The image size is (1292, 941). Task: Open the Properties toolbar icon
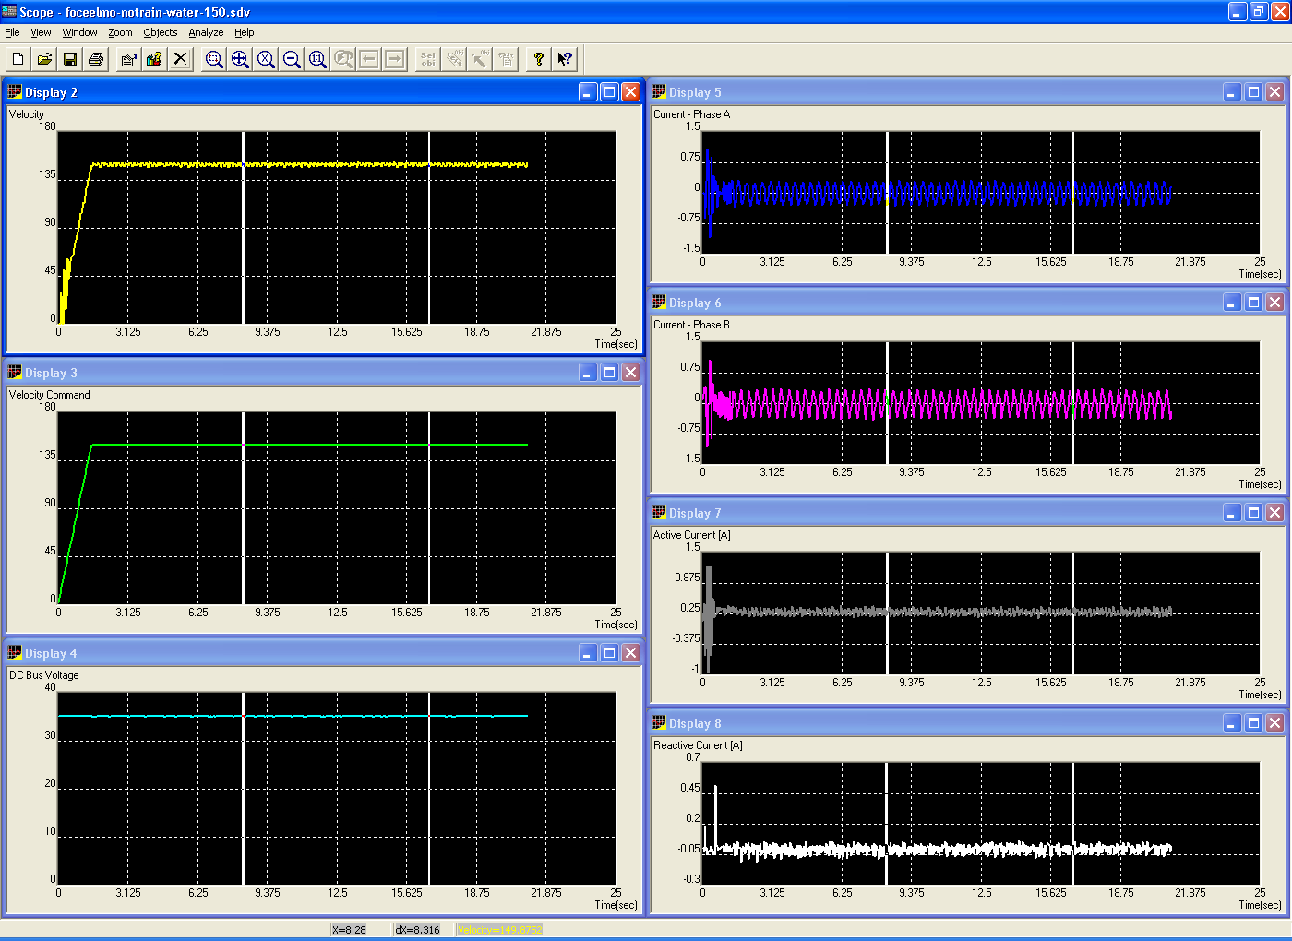coord(128,59)
